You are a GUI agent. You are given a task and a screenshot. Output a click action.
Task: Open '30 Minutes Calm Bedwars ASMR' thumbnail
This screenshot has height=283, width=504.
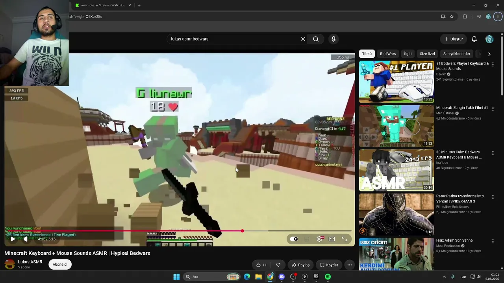coord(397,170)
